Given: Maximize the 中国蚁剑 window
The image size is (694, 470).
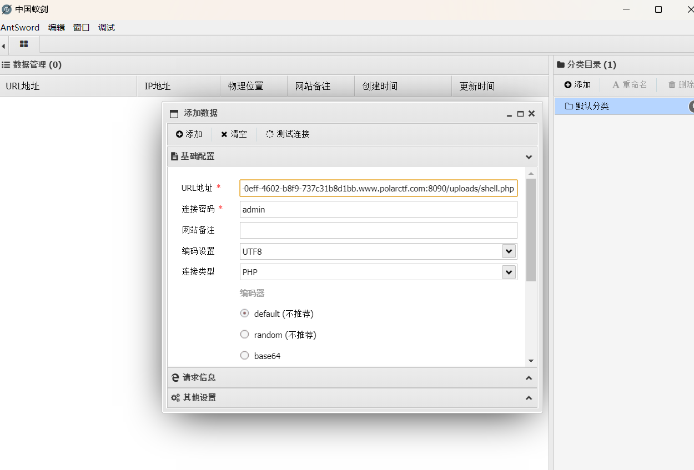Looking at the screenshot, I should pyautogui.click(x=658, y=9).
